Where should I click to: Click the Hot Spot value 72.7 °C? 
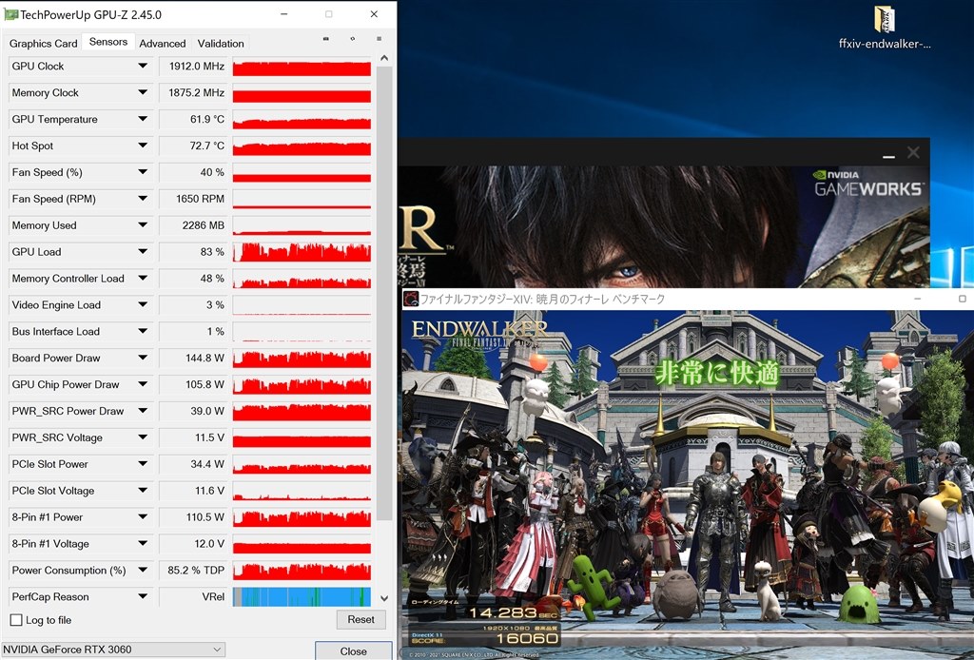tap(207, 146)
